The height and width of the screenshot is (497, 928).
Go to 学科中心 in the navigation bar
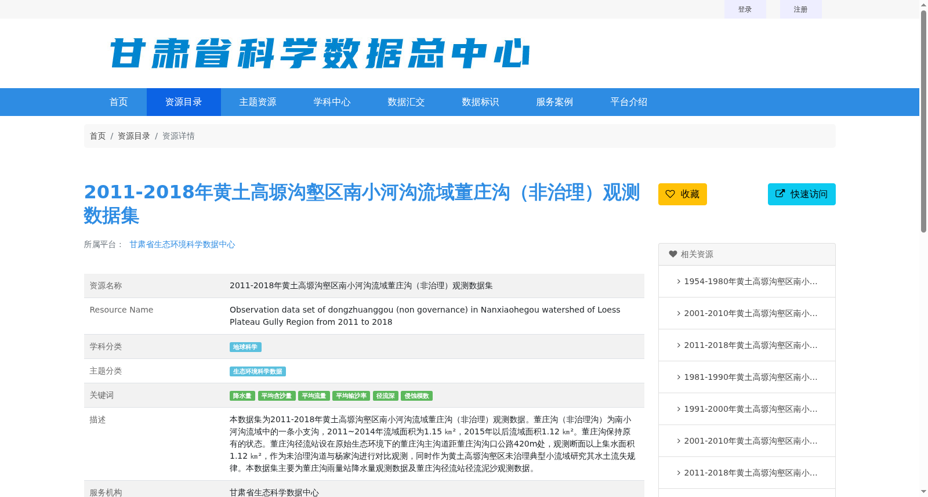(x=332, y=102)
